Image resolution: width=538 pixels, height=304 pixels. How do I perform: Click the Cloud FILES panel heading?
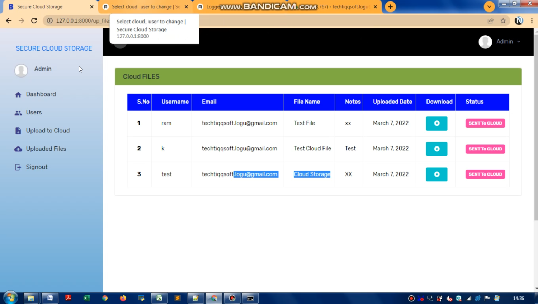[141, 77]
